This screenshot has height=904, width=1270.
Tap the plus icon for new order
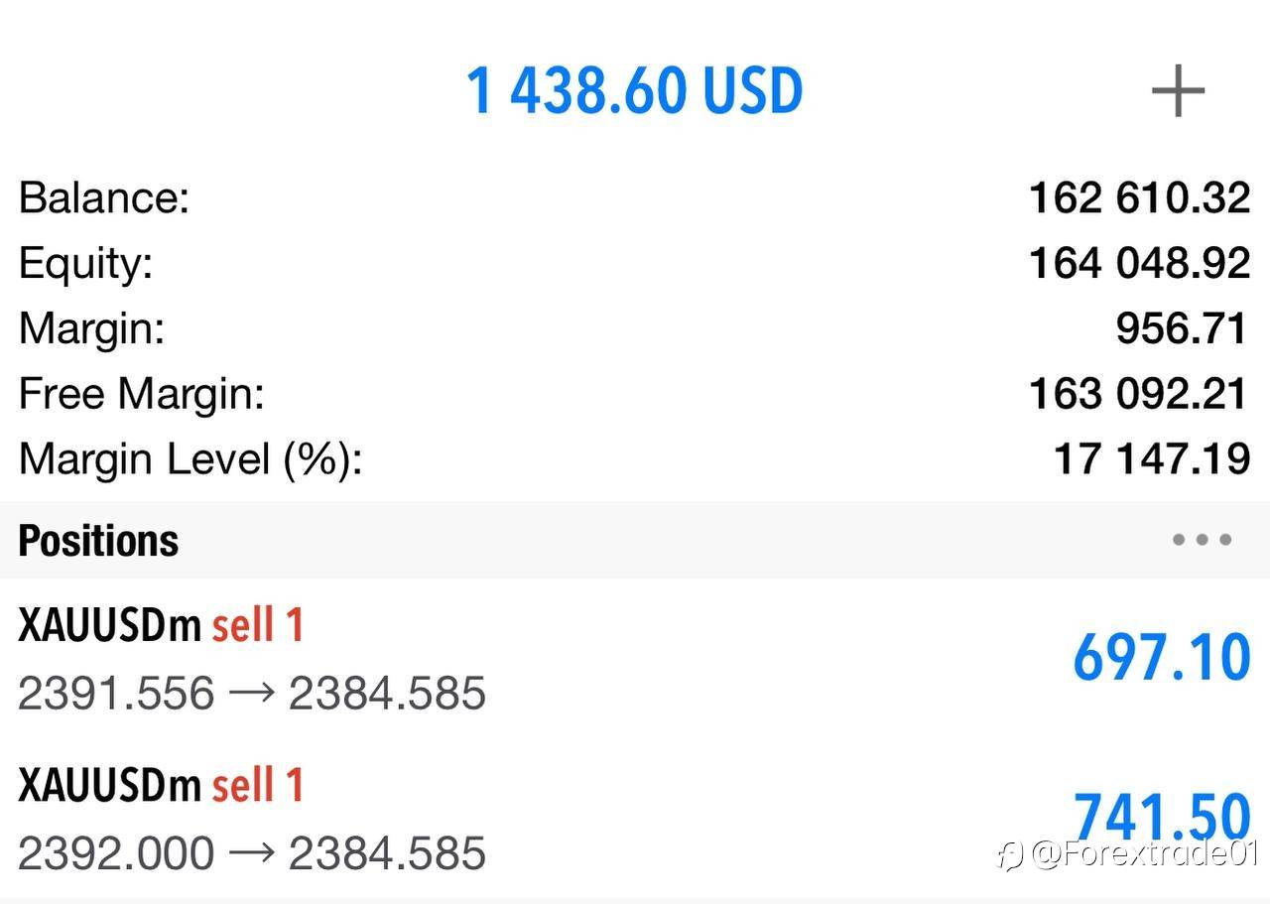click(1178, 92)
